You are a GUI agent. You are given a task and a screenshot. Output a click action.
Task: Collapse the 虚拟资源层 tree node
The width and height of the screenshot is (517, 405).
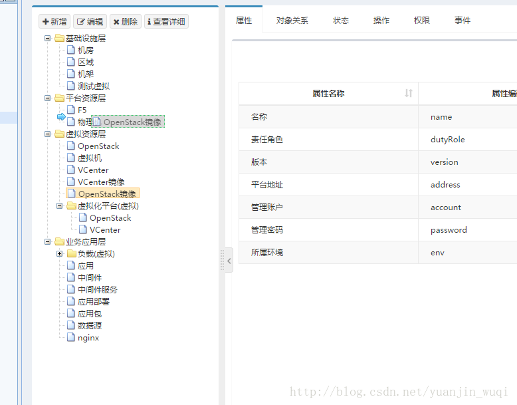point(47,134)
